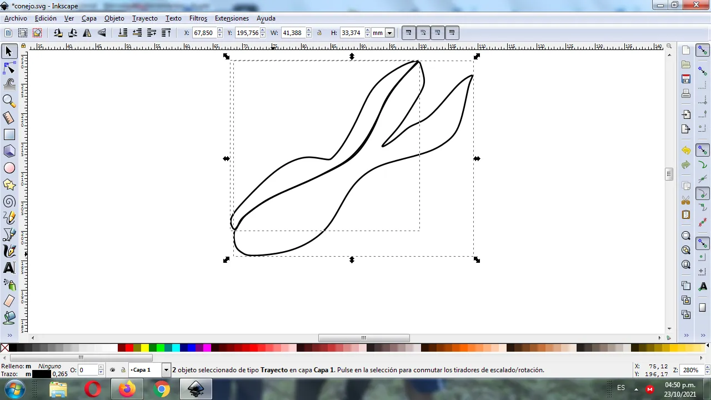The image size is (711, 400).
Task: Click Save document icon in right toolbar
Action: tap(686, 79)
